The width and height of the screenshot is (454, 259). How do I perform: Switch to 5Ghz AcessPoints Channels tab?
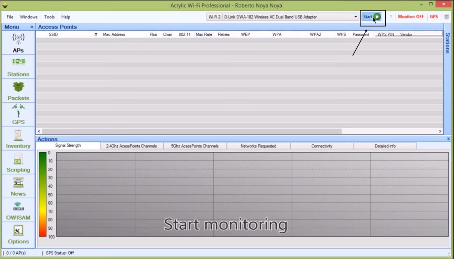[x=195, y=146]
